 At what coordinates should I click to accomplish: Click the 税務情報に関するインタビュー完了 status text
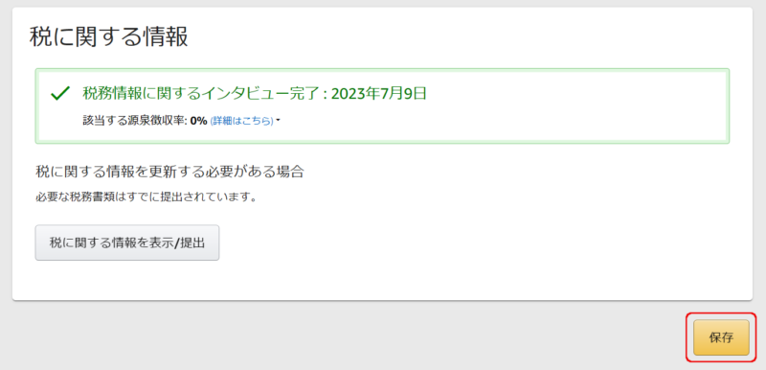coord(202,93)
